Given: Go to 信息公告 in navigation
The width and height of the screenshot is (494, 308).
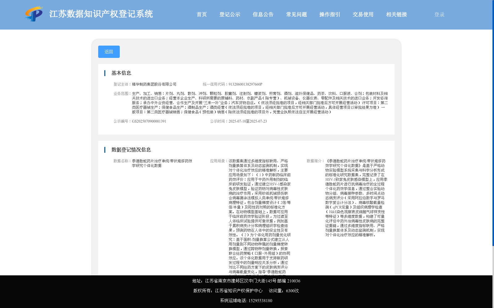Looking at the screenshot, I should 263,14.
